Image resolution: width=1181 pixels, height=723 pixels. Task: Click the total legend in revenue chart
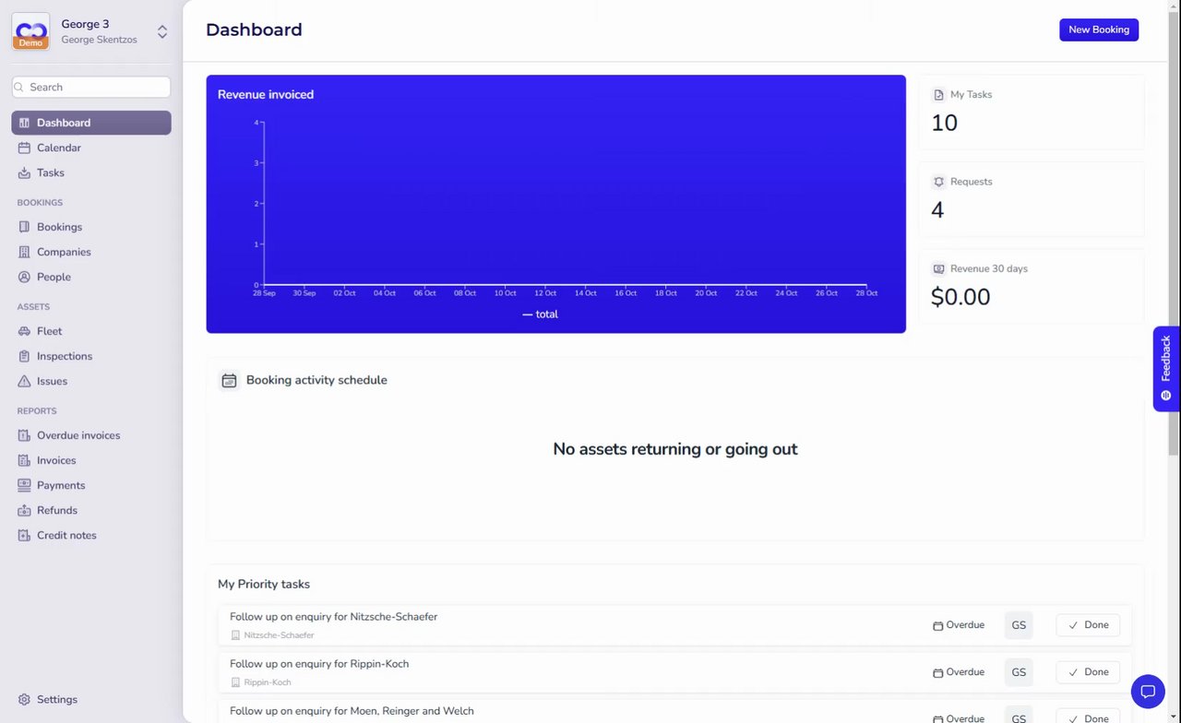tap(541, 314)
